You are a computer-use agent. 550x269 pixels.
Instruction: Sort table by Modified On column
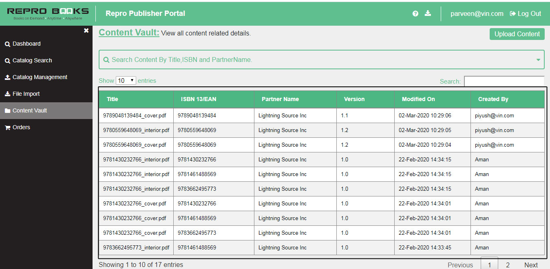418,99
